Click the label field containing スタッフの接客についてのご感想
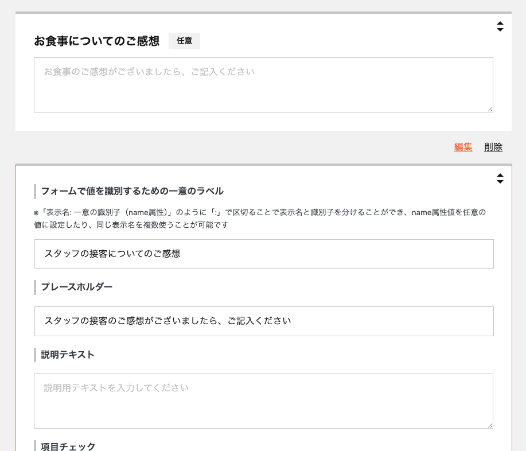The width and height of the screenshot is (526, 451). click(264, 254)
